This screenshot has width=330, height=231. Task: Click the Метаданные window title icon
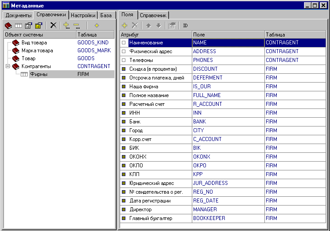point(6,5)
